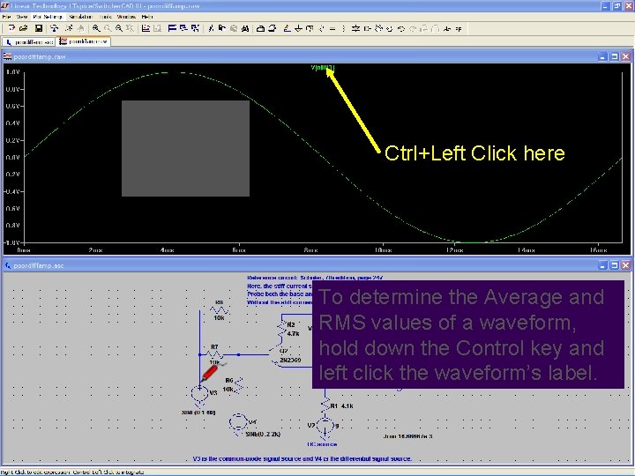Click the Undo toolbar icon
The width and height of the screenshot is (635, 476).
click(x=401, y=28)
